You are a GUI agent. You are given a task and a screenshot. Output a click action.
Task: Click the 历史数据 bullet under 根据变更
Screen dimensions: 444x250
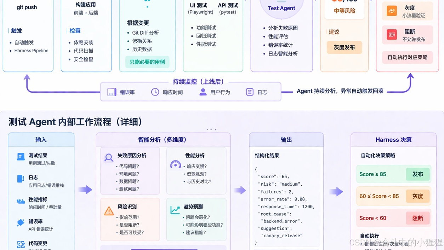[142, 49]
